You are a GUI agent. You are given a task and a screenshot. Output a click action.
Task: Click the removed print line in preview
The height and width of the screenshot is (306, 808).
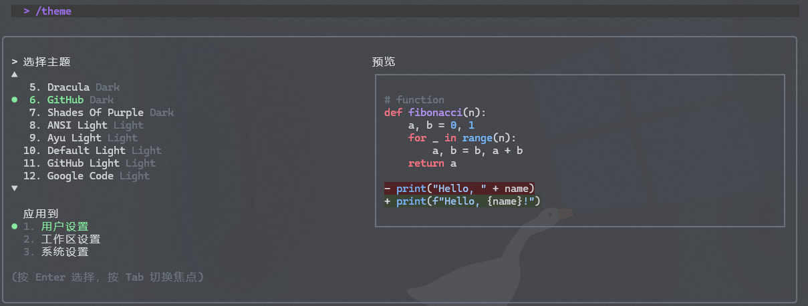460,189
